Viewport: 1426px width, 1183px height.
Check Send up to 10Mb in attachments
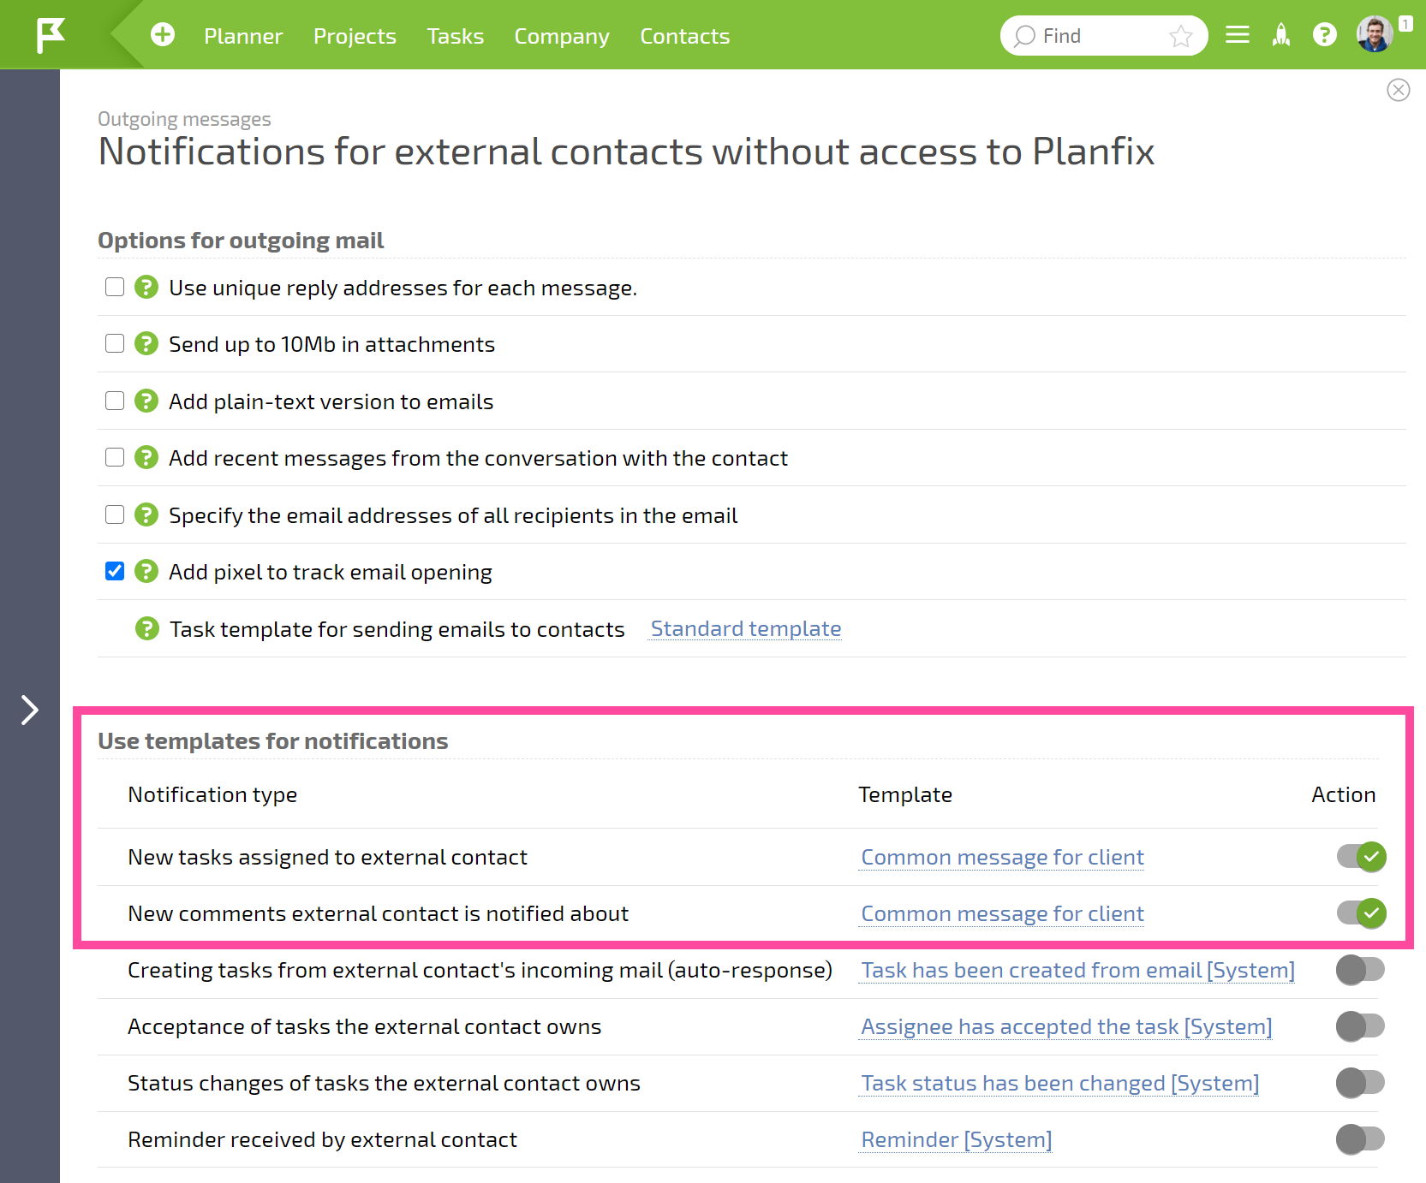(x=115, y=343)
